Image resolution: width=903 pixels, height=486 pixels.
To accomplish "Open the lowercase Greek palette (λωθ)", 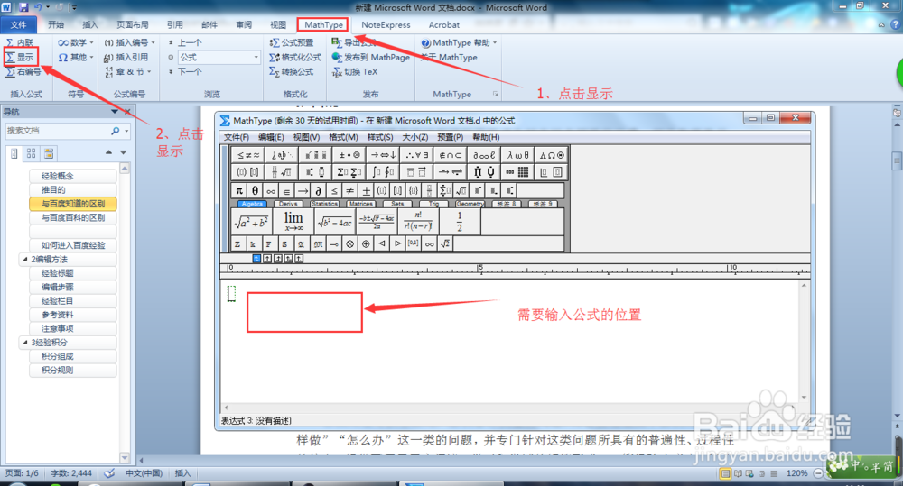I will coord(517,155).
